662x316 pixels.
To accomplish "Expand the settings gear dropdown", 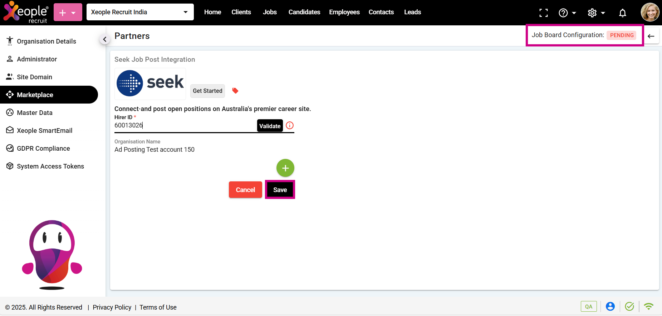I will (596, 13).
